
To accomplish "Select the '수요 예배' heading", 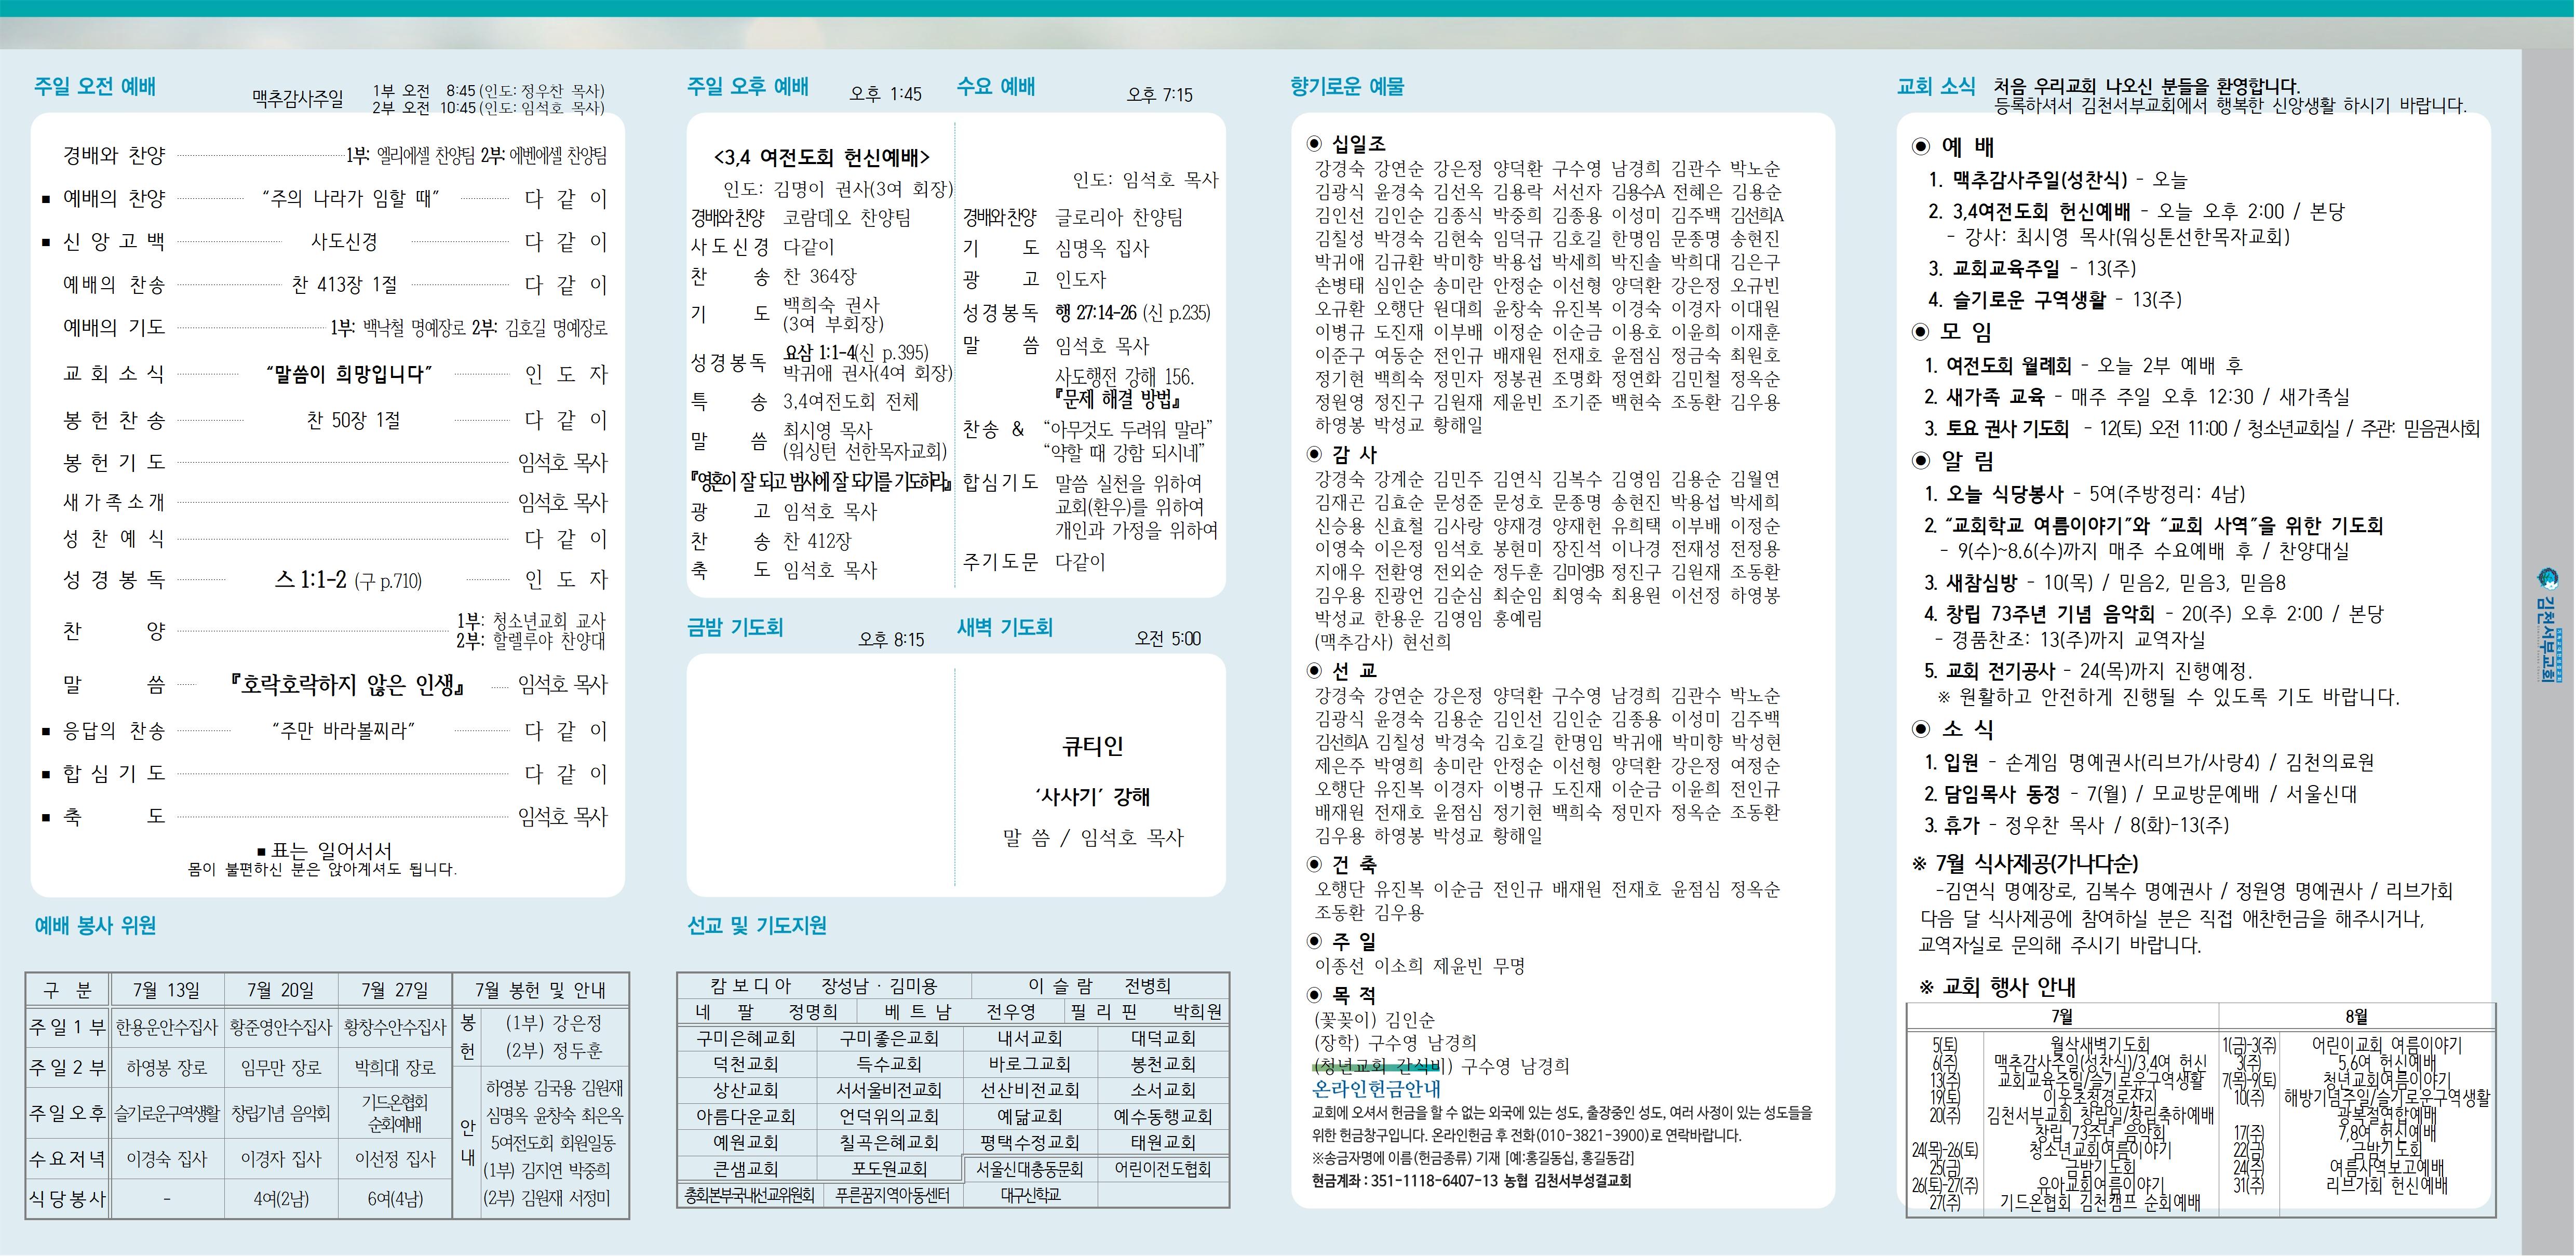I will (996, 87).
